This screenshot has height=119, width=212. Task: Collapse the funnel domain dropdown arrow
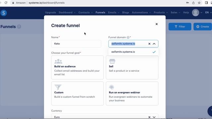click(x=154, y=44)
